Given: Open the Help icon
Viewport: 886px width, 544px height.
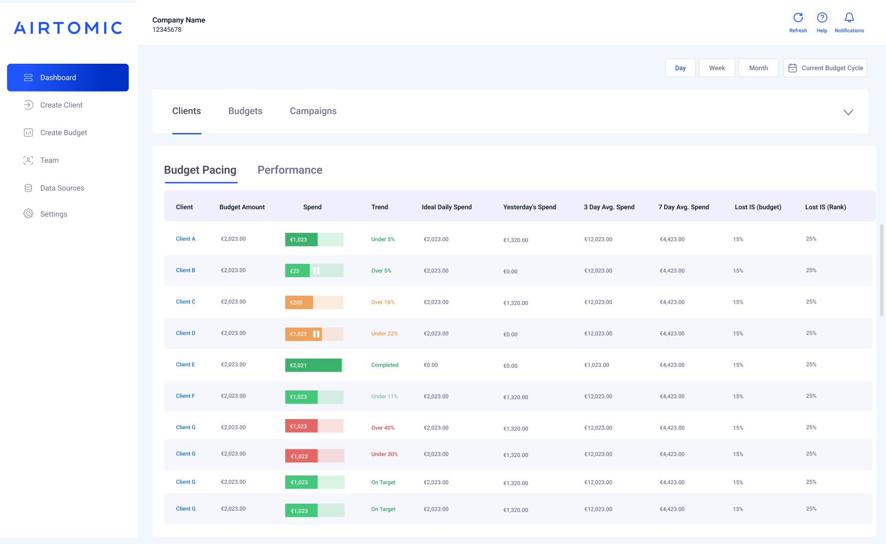Looking at the screenshot, I should (x=822, y=18).
